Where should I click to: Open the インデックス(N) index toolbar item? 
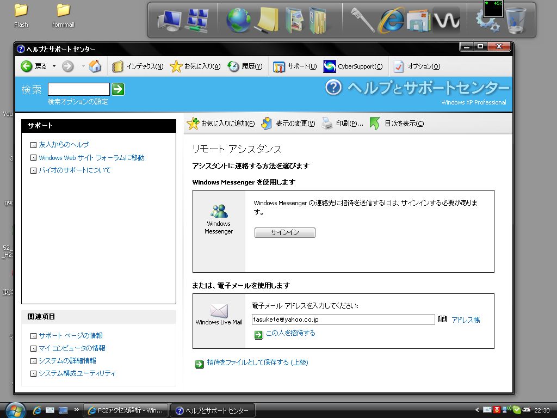[138, 66]
